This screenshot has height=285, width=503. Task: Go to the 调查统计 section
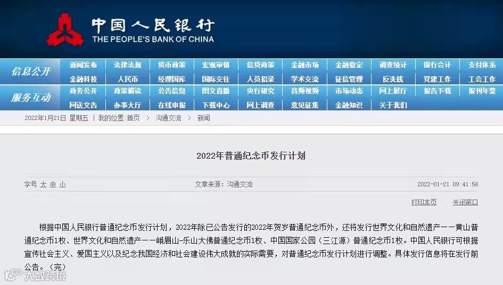[393, 65]
